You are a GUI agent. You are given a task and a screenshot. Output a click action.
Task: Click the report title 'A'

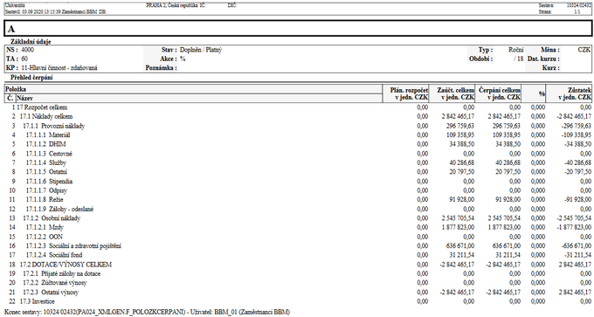11,29
